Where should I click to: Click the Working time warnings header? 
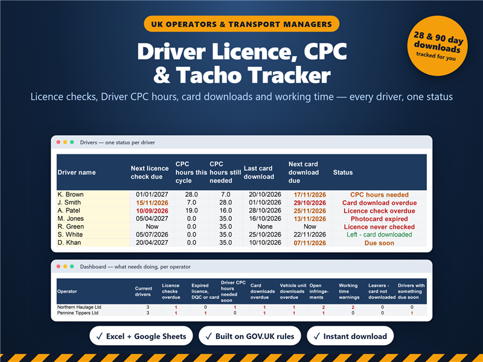(349, 291)
